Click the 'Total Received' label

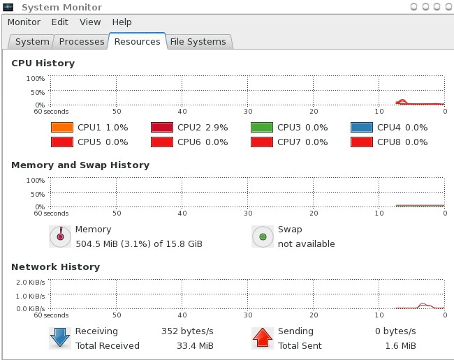coord(108,345)
